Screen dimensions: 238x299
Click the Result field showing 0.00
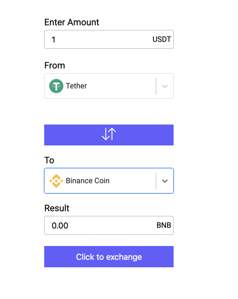pyautogui.click(x=109, y=225)
